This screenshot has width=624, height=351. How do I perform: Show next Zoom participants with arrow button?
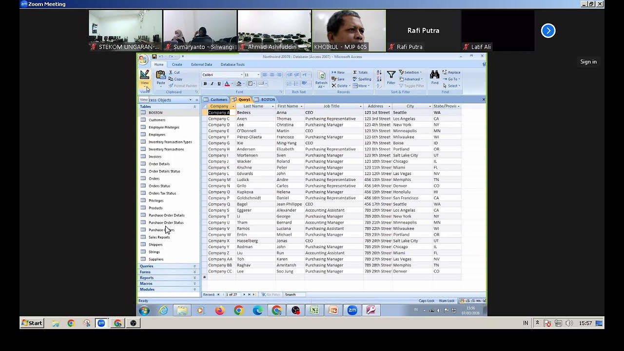point(548,31)
